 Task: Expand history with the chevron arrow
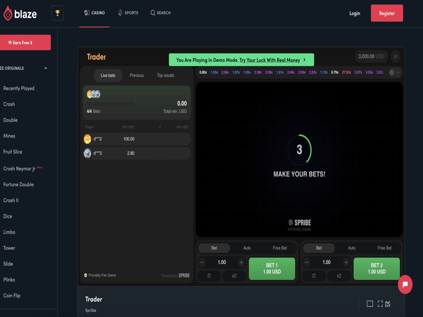click(x=398, y=72)
